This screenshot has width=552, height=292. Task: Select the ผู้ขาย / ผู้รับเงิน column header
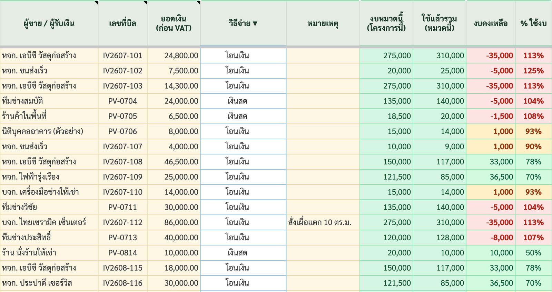[49, 23]
